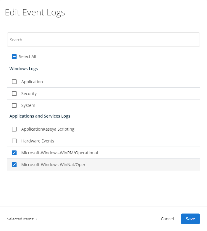Select the Security row label
Image resolution: width=207 pixels, height=231 pixels.
(x=29, y=94)
